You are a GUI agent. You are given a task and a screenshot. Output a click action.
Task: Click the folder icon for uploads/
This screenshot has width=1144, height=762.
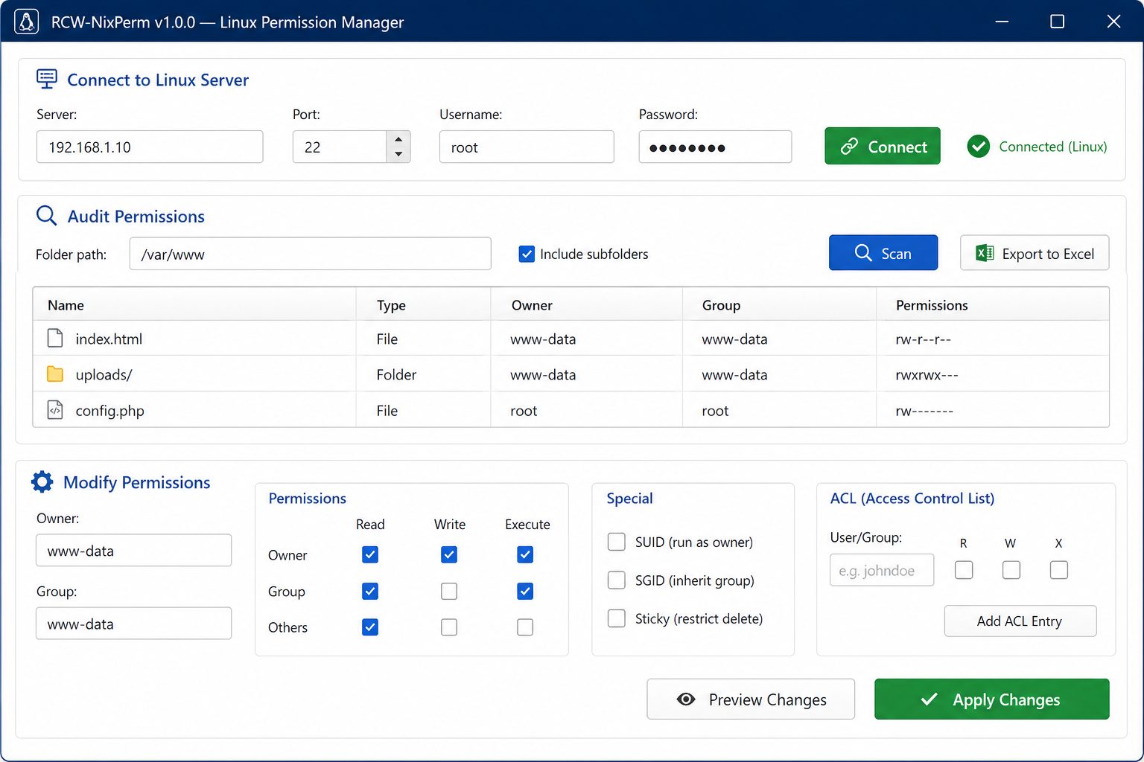point(55,374)
